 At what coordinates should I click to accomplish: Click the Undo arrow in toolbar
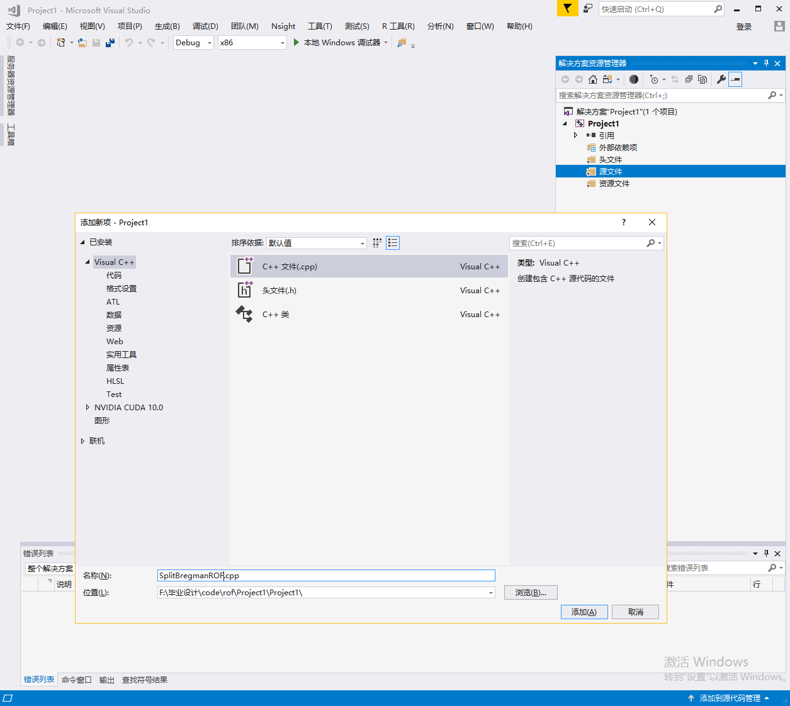[x=129, y=42]
